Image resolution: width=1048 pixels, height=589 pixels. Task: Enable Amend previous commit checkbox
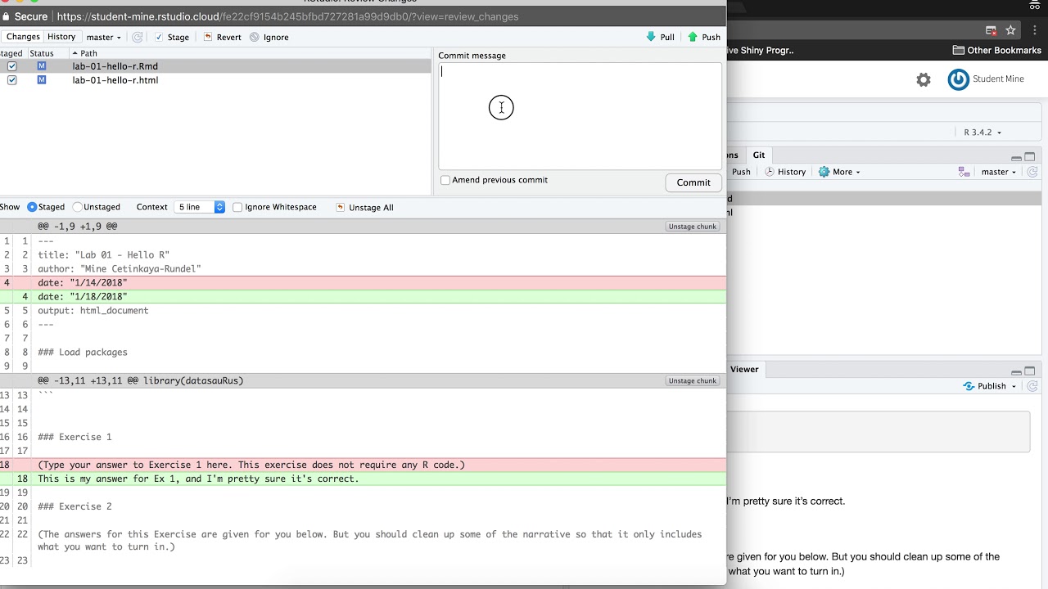[445, 180]
